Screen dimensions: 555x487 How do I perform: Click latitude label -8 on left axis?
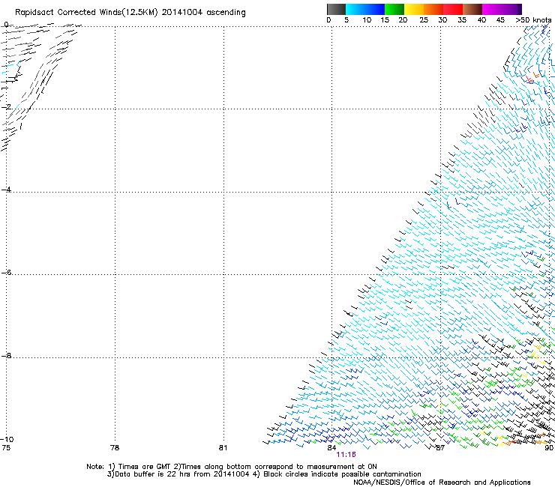click(x=6, y=355)
